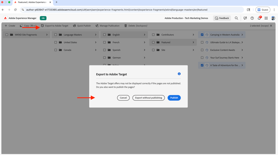Click the site info icon in address bar
The height and width of the screenshot is (155, 278).
click(23, 10)
